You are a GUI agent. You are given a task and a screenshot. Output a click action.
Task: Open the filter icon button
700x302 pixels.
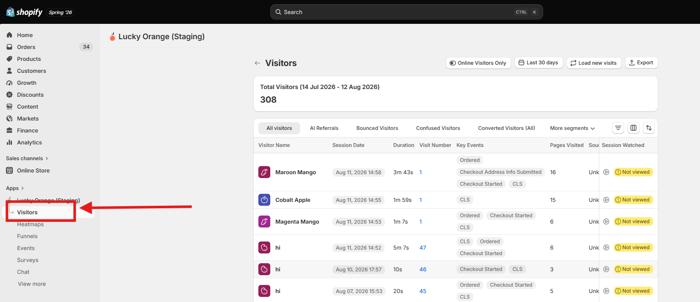(618, 128)
